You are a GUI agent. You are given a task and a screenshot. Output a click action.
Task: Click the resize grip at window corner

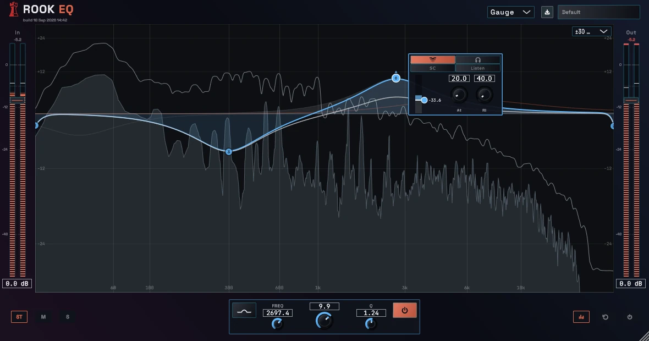pos(644,337)
